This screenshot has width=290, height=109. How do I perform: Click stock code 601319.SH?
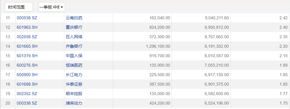[x=27, y=56]
